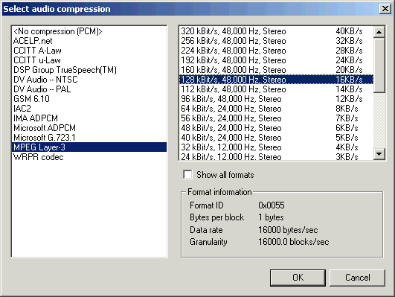Viewport: 395px width, 297px height.
Task: Select 128 kBit/s, 48,000 Hz Stereo
Action: tap(276, 80)
